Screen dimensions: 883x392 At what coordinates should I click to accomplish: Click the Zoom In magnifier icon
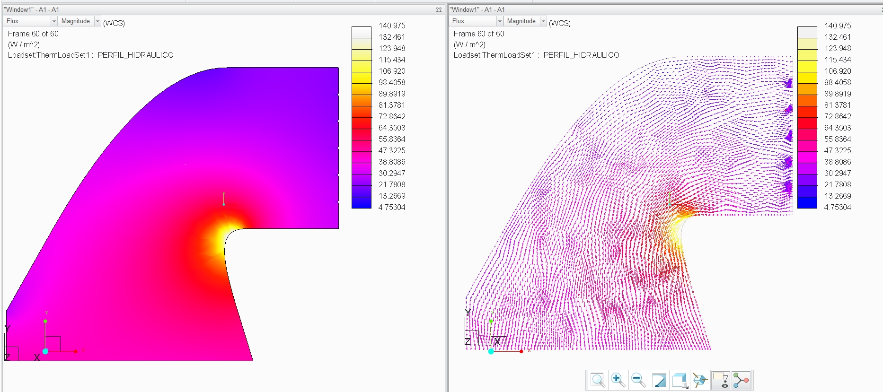click(x=618, y=380)
